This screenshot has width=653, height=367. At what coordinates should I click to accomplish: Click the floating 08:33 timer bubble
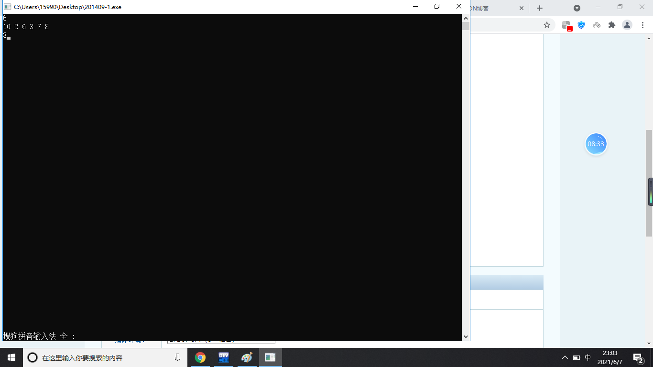596,144
